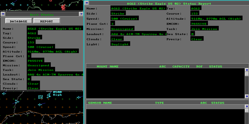Click the Status Report window title bar

(169, 3)
